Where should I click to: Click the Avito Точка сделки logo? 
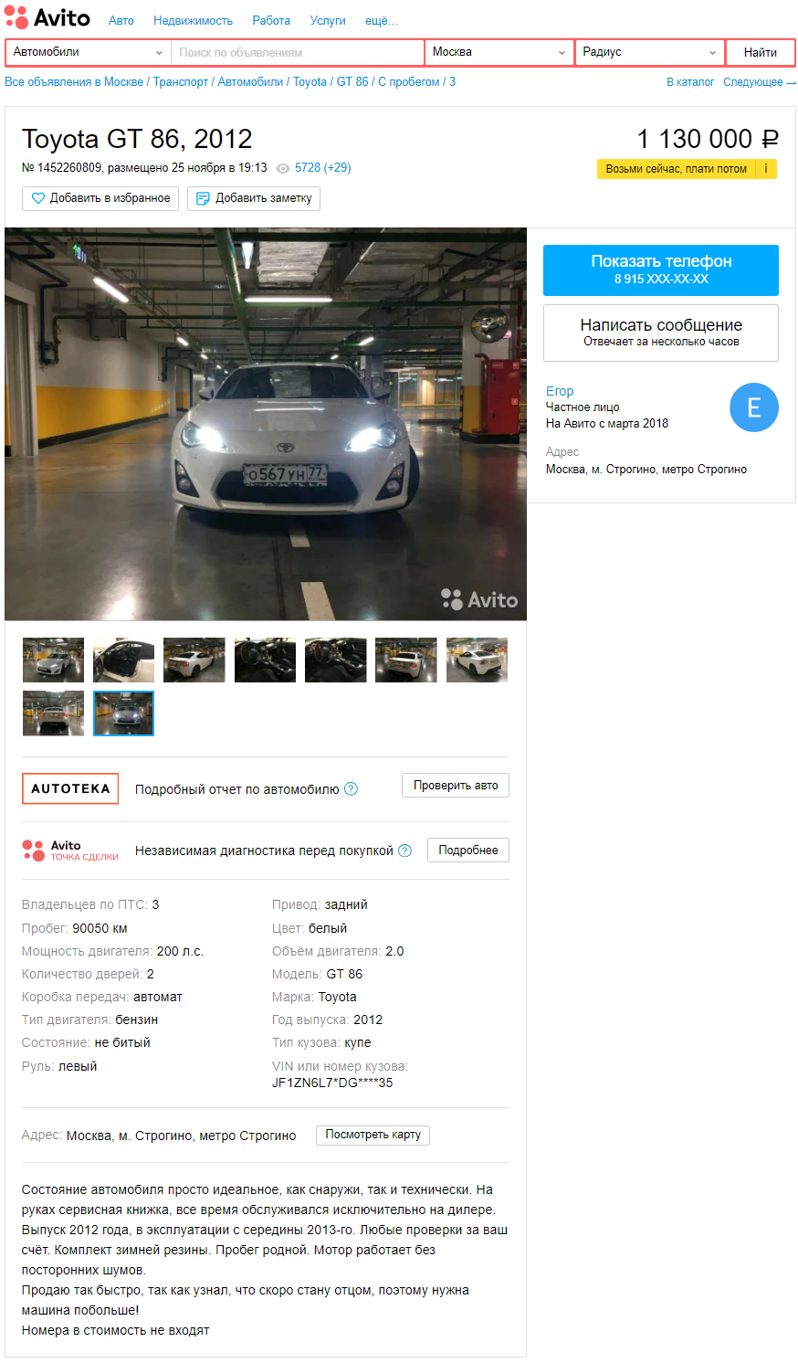(x=70, y=851)
